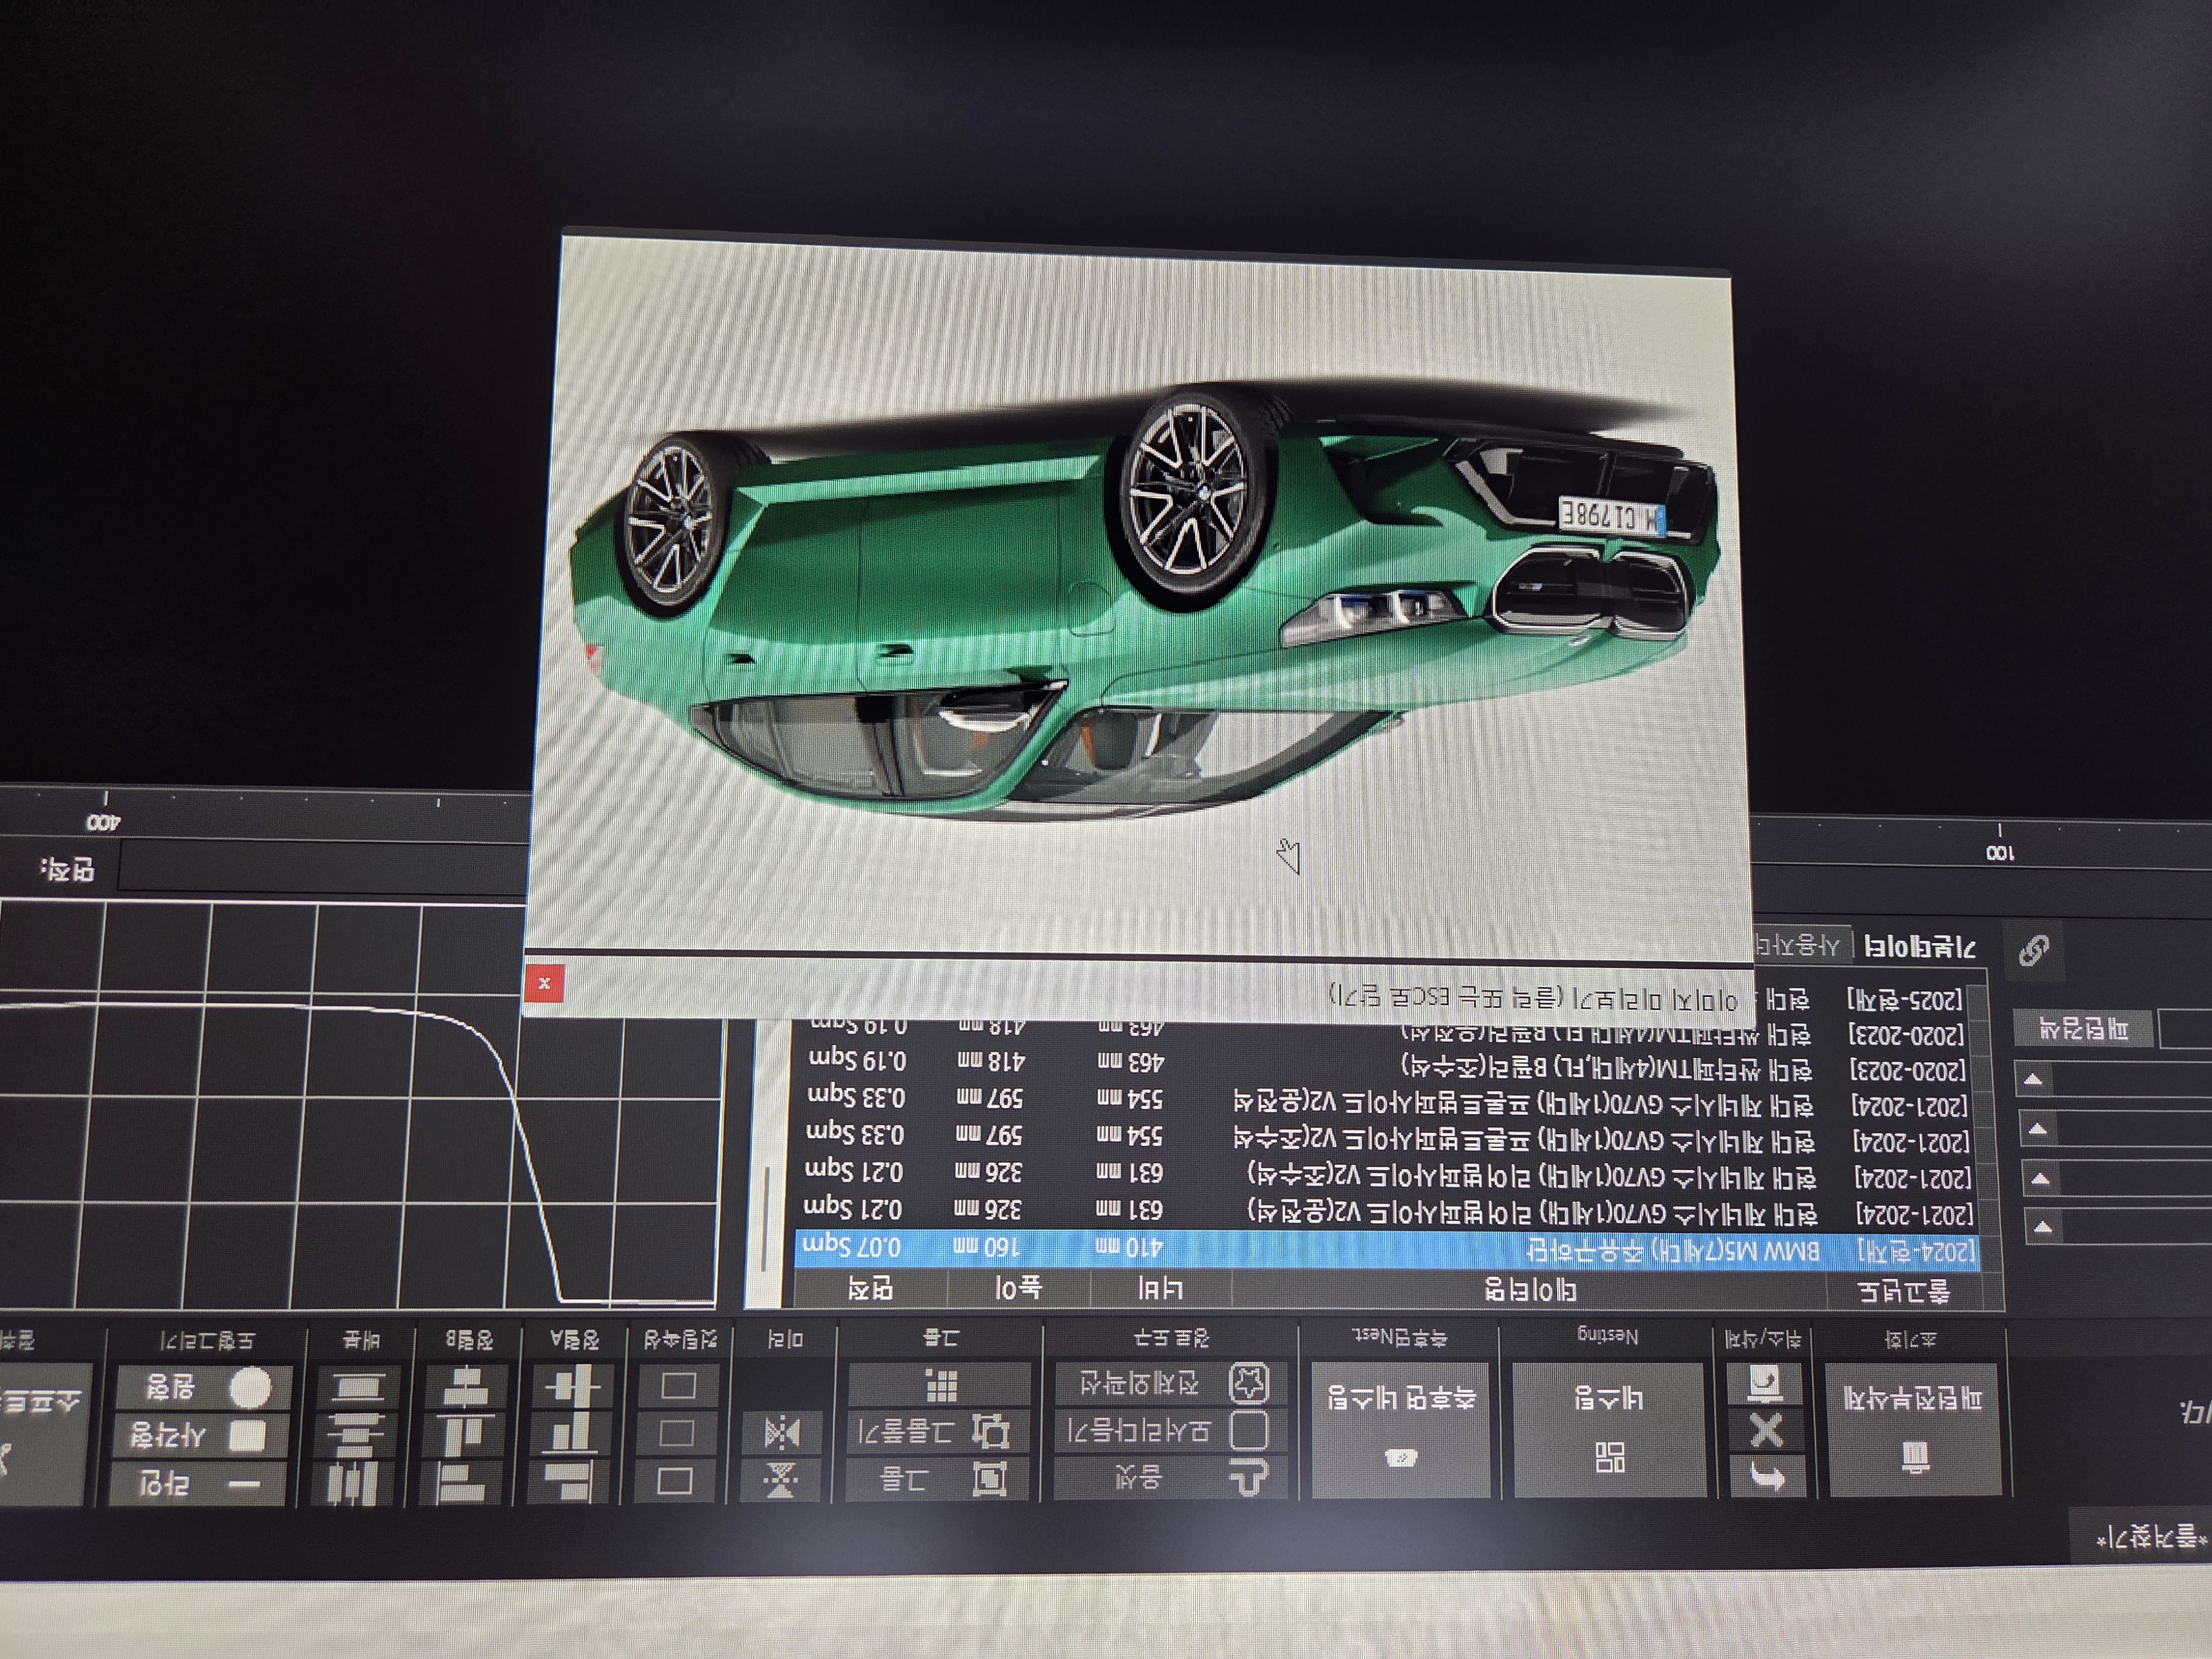This screenshot has height=1659, width=2212.
Task: Click the curve graph panel
Action: [360, 1105]
